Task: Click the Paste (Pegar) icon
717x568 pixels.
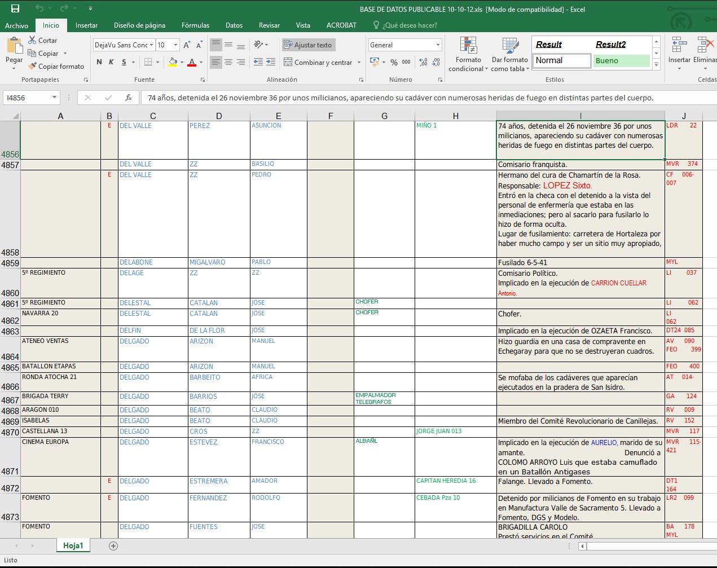Action: [x=14, y=46]
